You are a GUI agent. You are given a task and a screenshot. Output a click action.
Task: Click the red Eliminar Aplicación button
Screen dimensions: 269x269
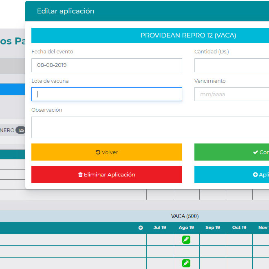pos(107,174)
